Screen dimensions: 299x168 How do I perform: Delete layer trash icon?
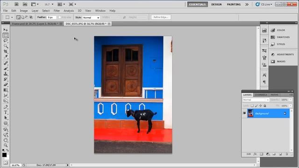pyautogui.click(x=286, y=154)
